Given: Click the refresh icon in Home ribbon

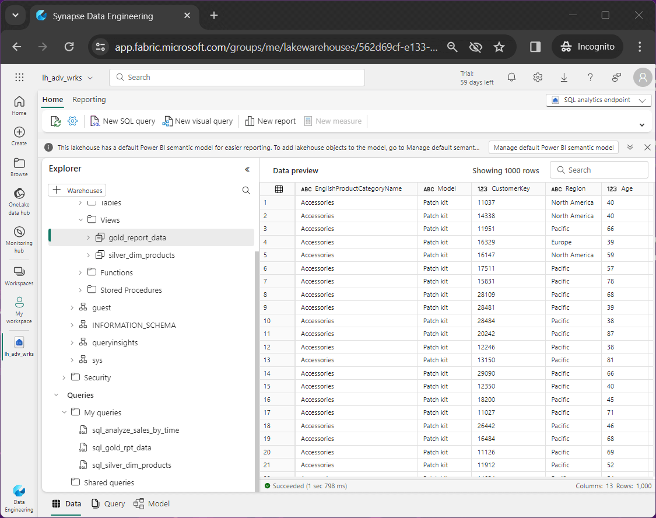Looking at the screenshot, I should click(x=55, y=121).
